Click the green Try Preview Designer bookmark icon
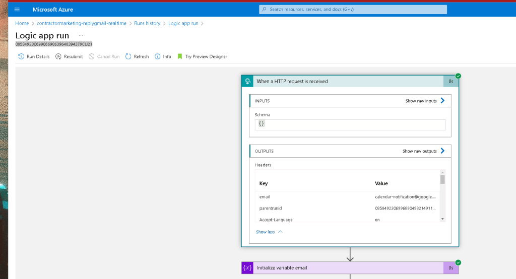 click(x=180, y=56)
